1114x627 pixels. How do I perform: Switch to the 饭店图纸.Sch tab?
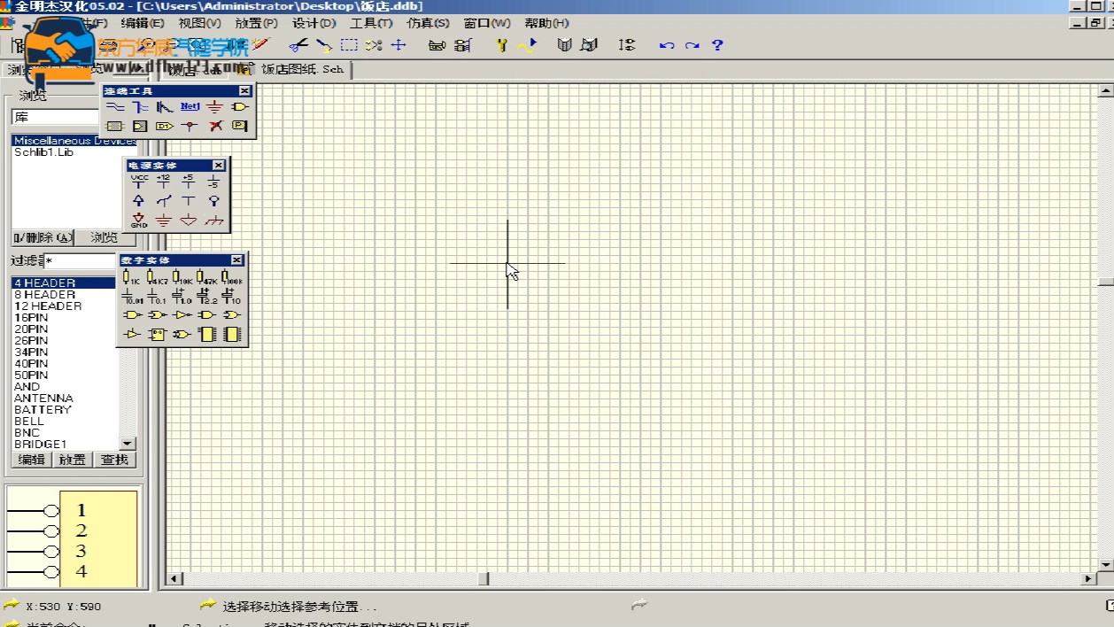pyautogui.click(x=303, y=69)
